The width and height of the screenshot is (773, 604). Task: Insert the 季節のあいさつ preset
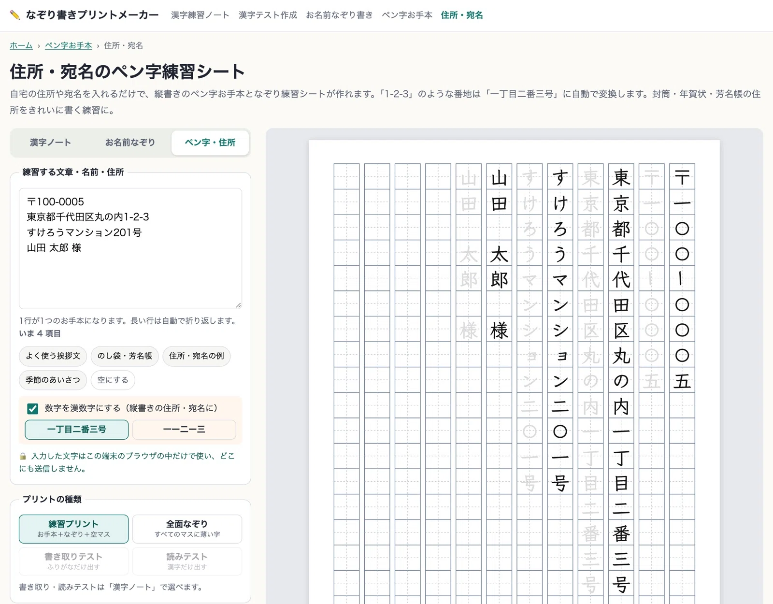53,380
